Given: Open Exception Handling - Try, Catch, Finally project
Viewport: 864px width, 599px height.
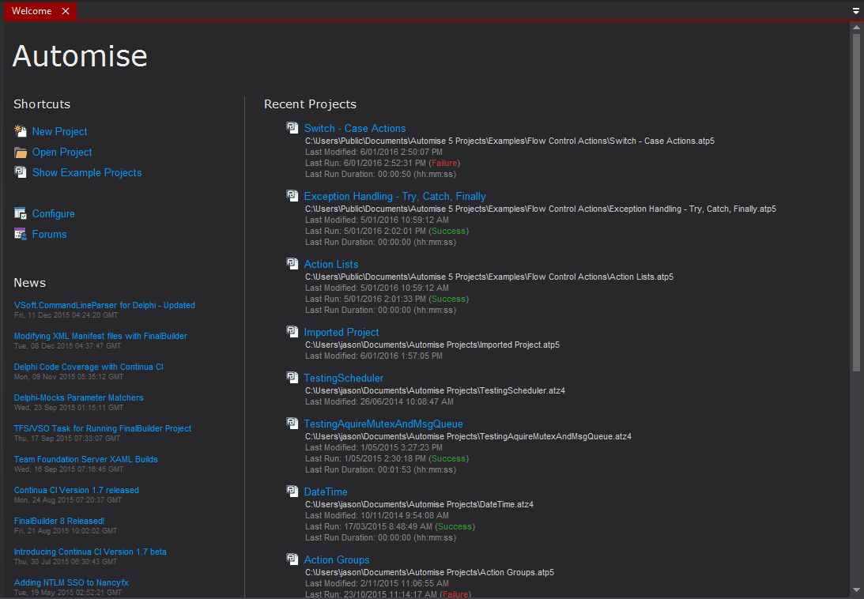Looking at the screenshot, I should click(x=395, y=196).
